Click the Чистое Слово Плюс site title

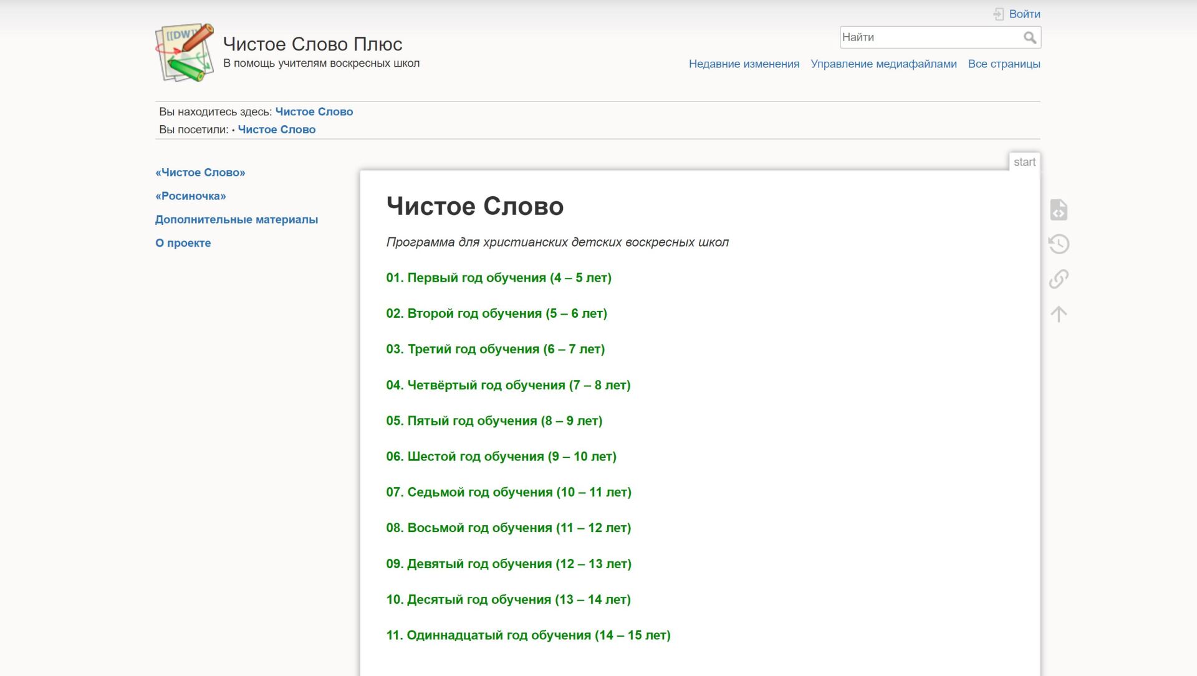coord(312,44)
